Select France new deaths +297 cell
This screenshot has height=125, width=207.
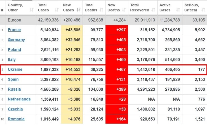(117, 30)
